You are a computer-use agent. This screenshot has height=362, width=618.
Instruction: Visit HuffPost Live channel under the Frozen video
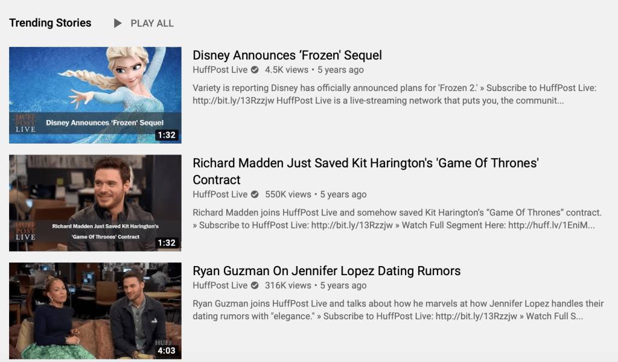[x=220, y=69]
